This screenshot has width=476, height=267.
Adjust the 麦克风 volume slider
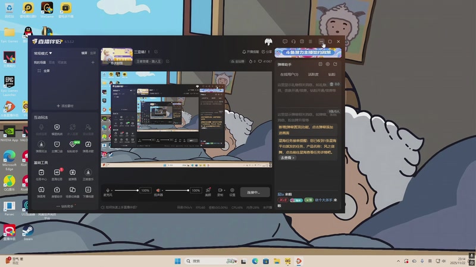[x=126, y=190]
